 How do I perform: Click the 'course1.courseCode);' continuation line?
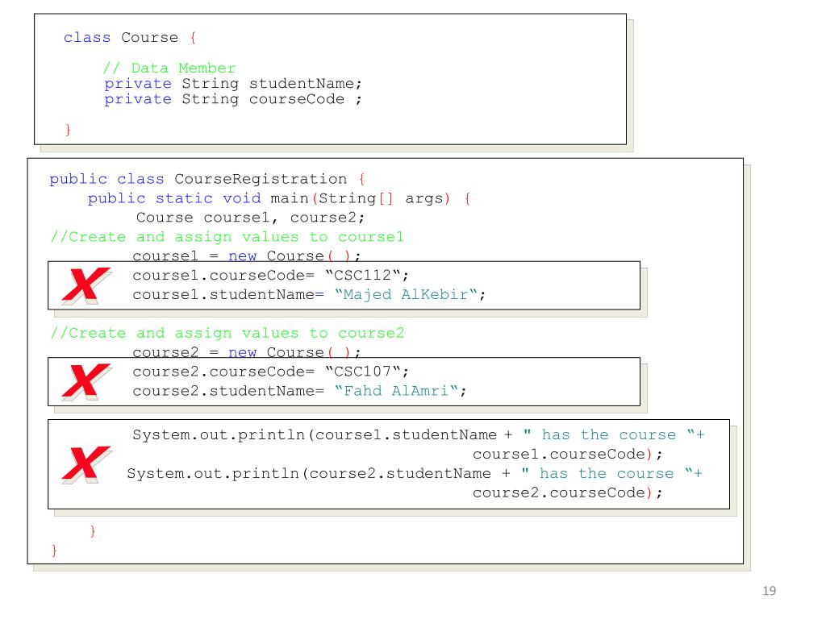567,454
